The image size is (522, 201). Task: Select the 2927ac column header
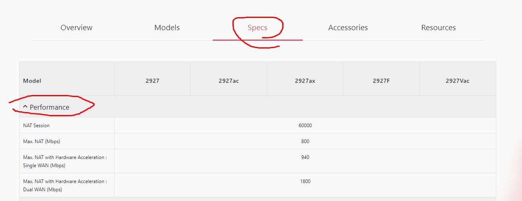[x=228, y=81]
